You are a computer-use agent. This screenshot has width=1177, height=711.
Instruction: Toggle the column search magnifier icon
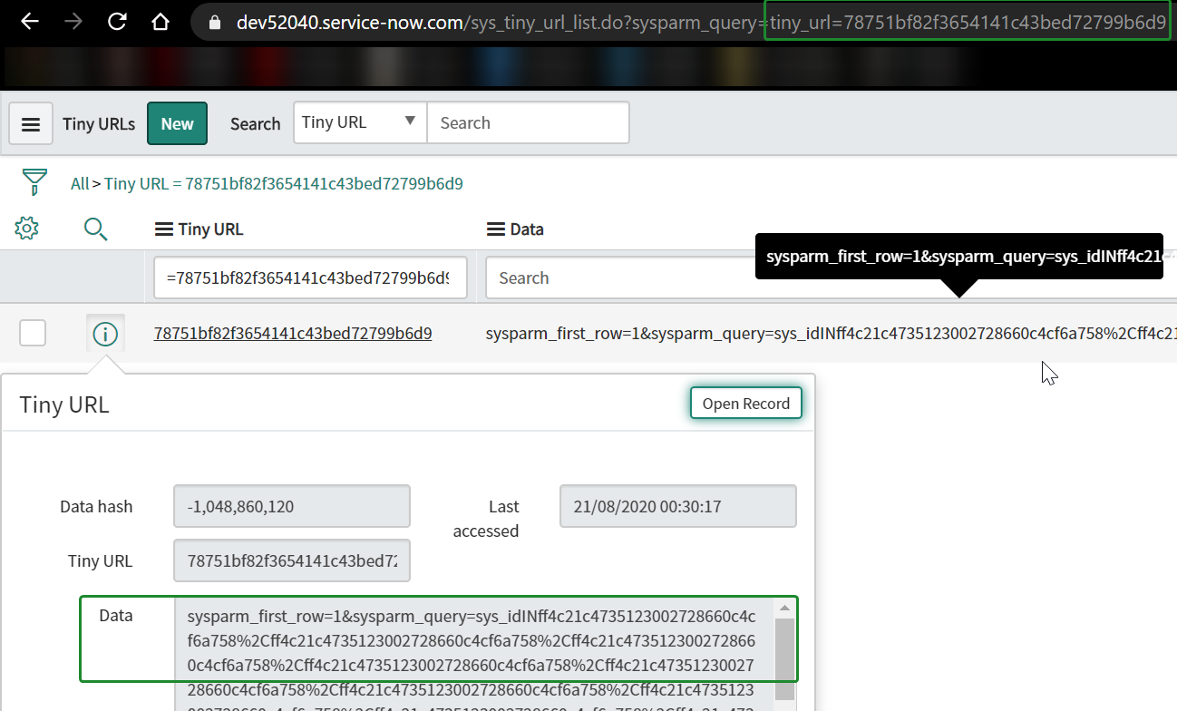[95, 229]
